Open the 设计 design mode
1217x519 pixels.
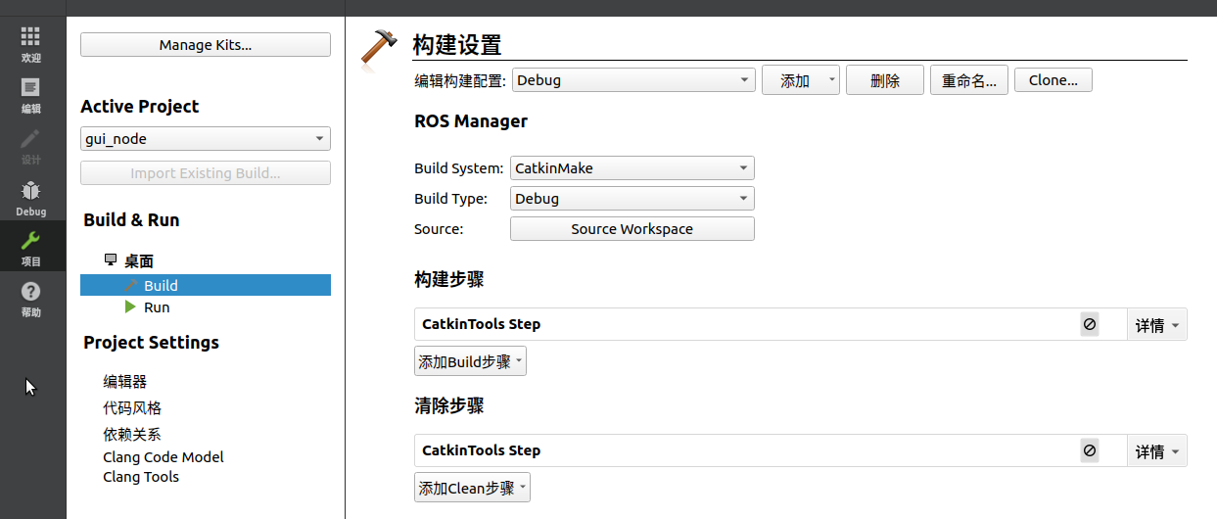31,146
